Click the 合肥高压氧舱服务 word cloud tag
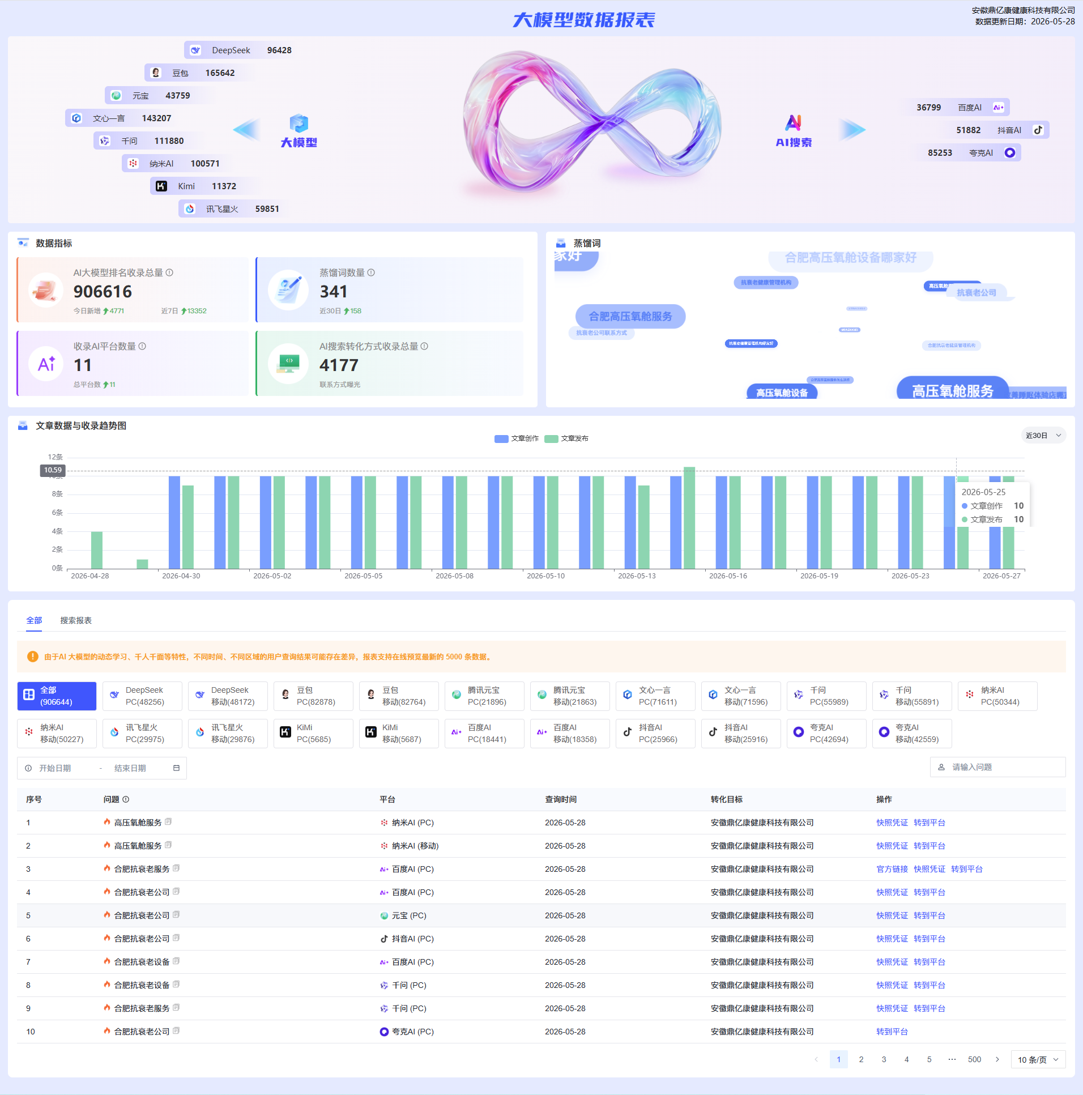The height and width of the screenshot is (1095, 1083). coord(630,316)
